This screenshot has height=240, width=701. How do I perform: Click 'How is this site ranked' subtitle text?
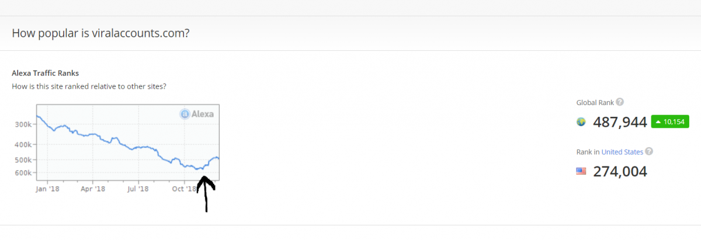click(x=89, y=86)
